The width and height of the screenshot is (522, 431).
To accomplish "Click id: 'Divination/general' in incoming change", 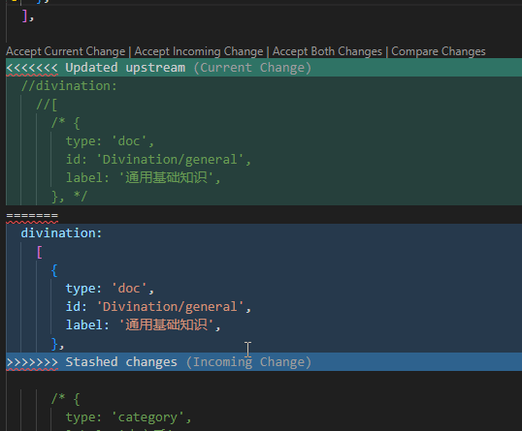I will point(158,307).
